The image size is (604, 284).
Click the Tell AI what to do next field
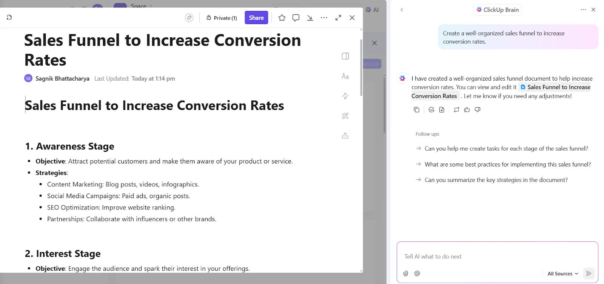click(498, 257)
